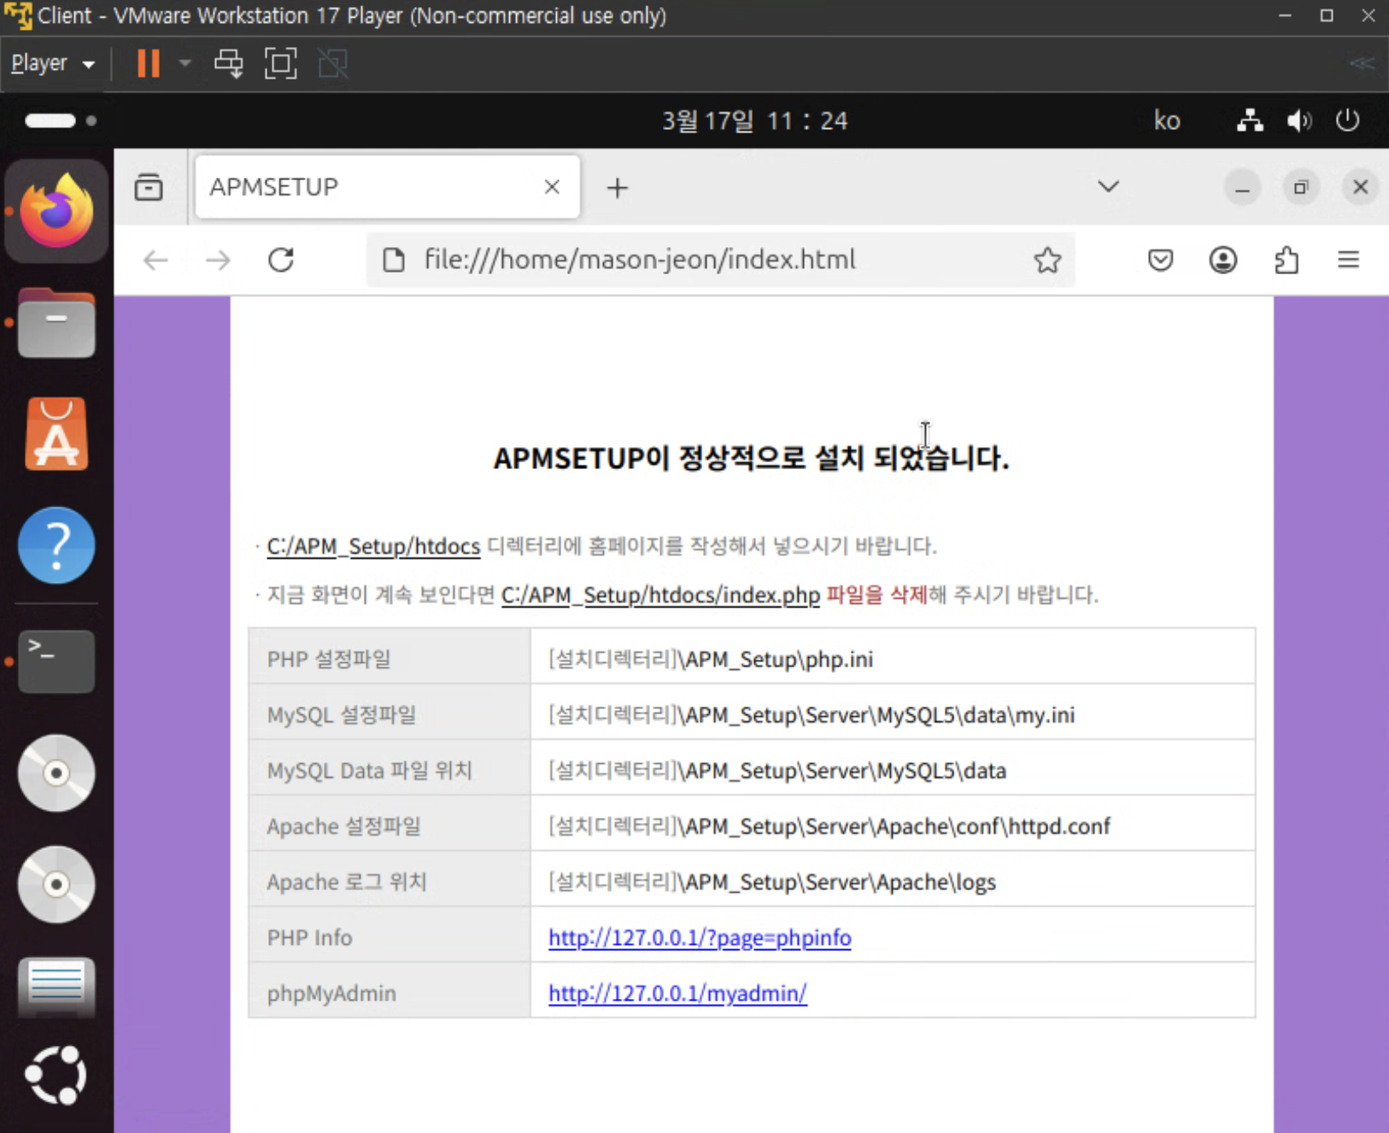Image resolution: width=1389 pixels, height=1133 pixels.
Task: Open the power menu icon
Action: click(1348, 120)
